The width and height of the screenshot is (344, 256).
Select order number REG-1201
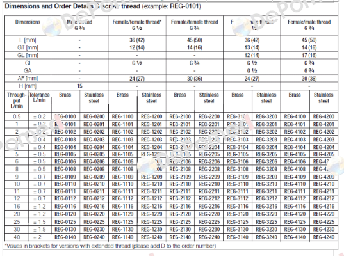[x=152, y=124]
